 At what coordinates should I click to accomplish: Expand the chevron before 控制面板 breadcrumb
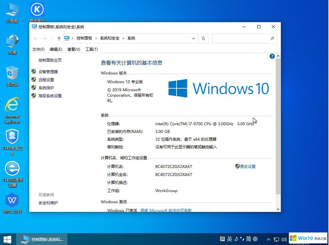pyautogui.click(x=73, y=38)
